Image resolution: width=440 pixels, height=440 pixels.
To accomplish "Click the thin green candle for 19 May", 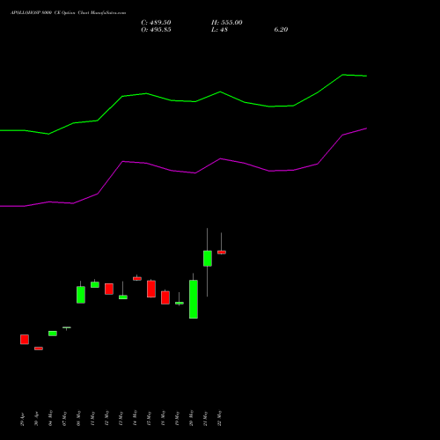I will pyautogui.click(x=180, y=303).
